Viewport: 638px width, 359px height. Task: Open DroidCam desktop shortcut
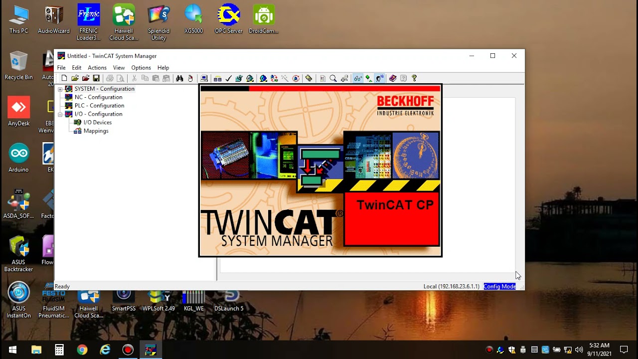pyautogui.click(x=264, y=20)
